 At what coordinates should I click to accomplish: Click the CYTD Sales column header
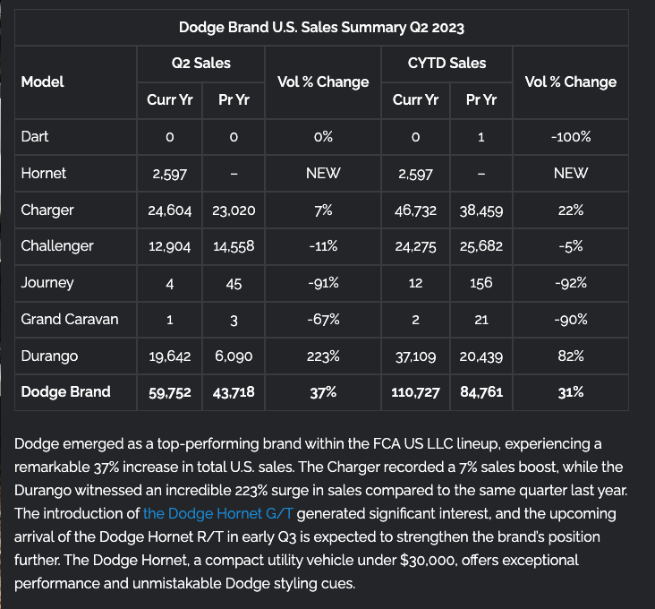pyautogui.click(x=447, y=63)
